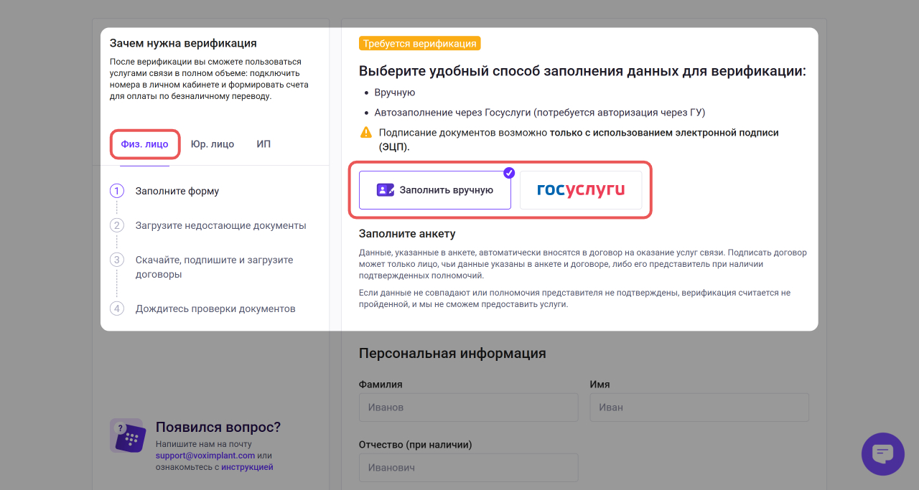Image resolution: width=919 pixels, height=490 pixels.
Task: Focus the Фамилия input field
Action: click(x=469, y=407)
